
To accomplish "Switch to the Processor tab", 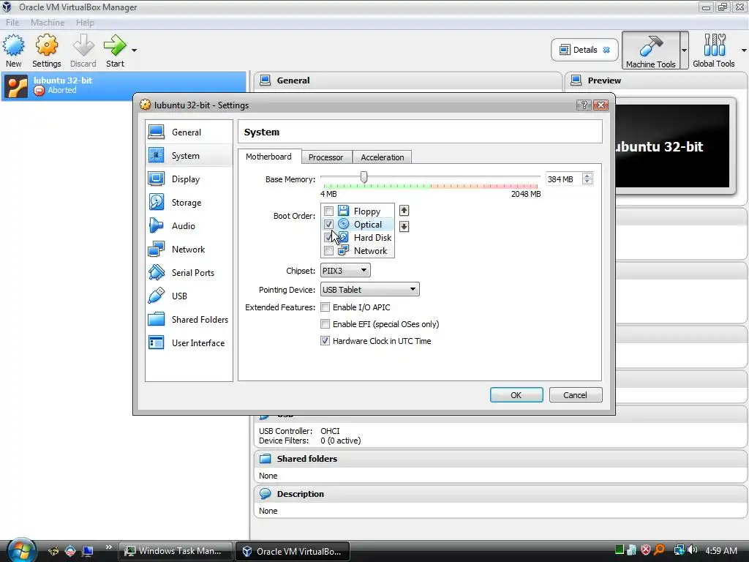I will pos(325,157).
